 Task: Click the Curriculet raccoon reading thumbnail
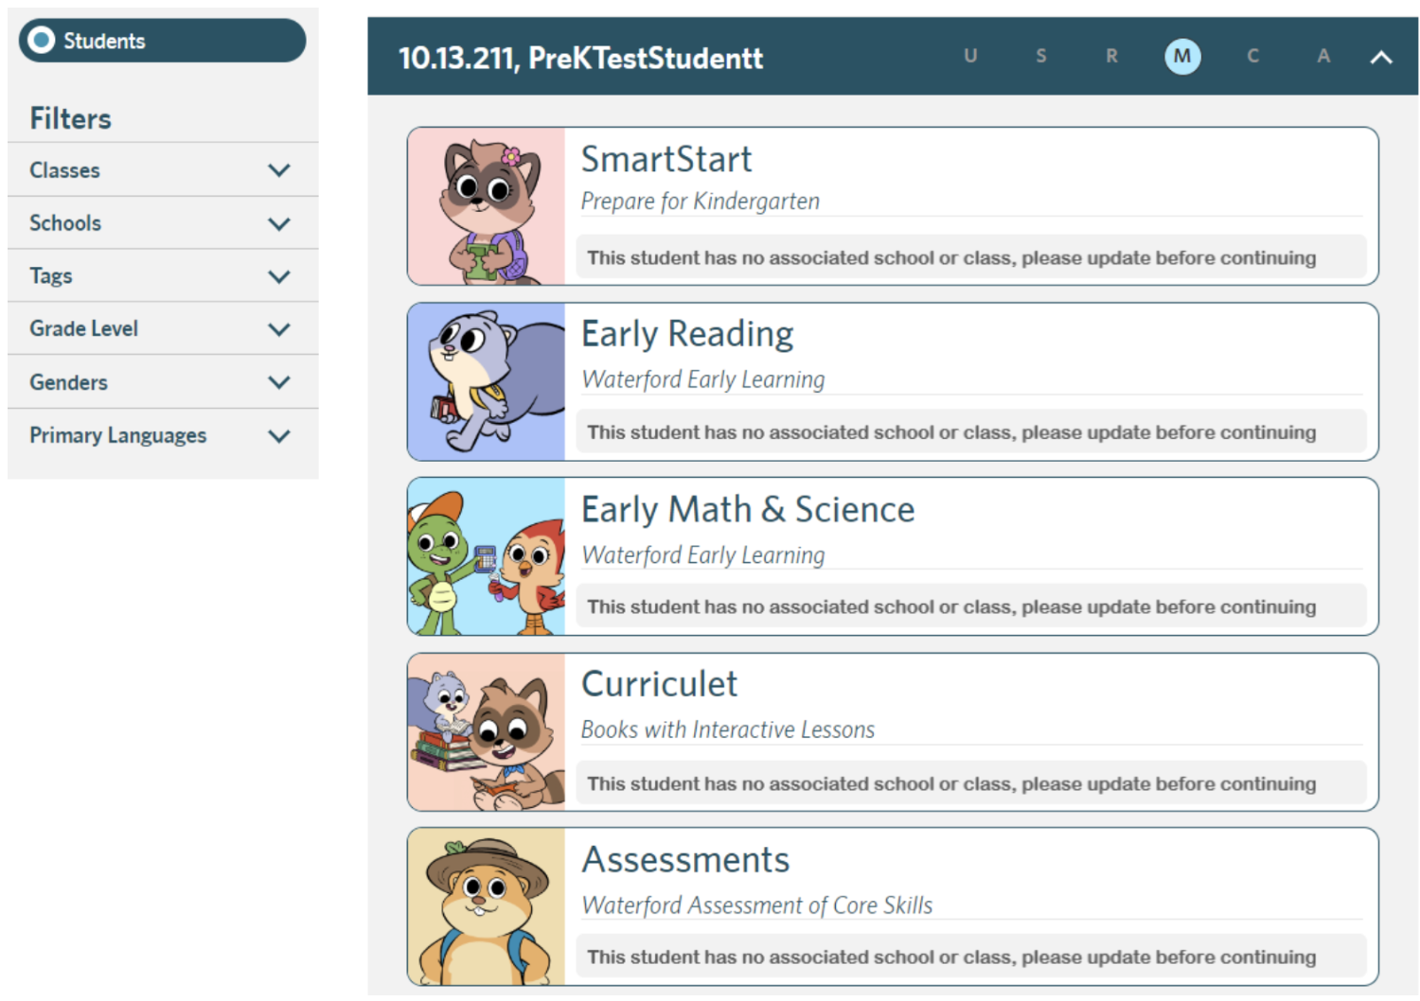(x=487, y=731)
